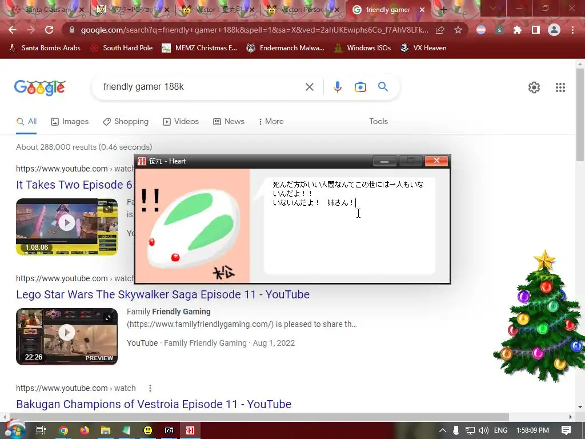
Task: Open the notification center icon
Action: click(x=566, y=430)
